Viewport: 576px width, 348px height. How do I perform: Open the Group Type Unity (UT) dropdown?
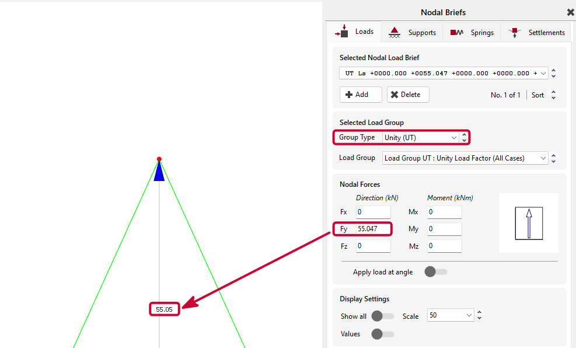pos(421,137)
